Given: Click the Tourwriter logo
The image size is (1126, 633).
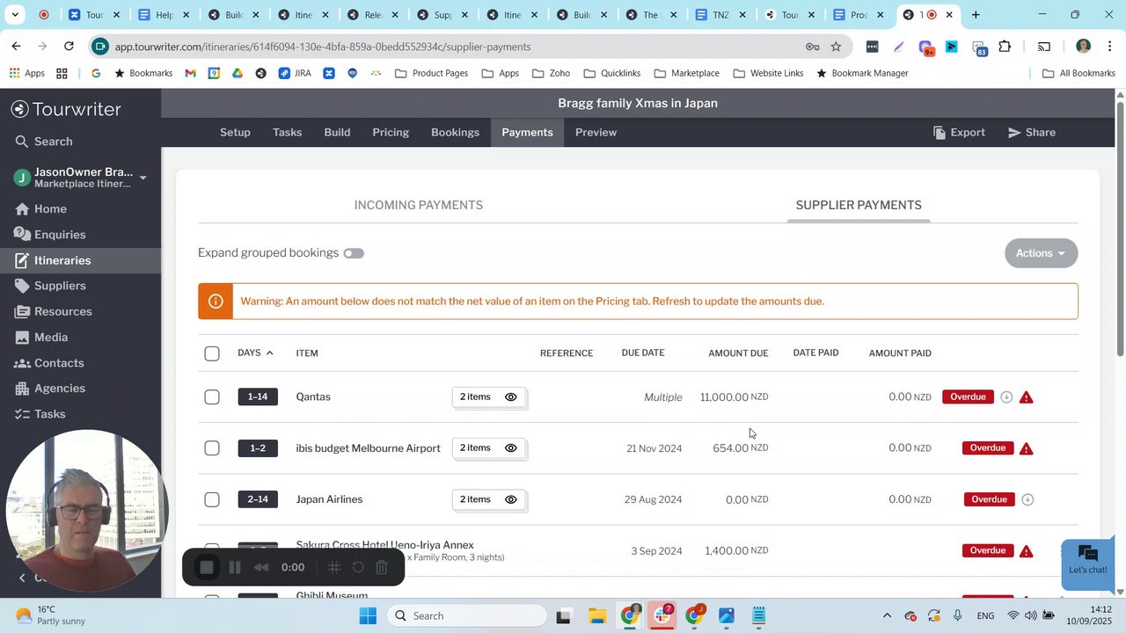Looking at the screenshot, I should [x=67, y=109].
